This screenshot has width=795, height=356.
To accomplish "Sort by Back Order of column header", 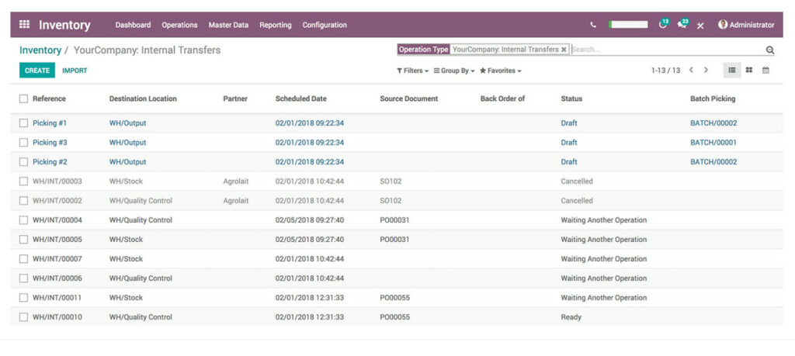I will (502, 99).
